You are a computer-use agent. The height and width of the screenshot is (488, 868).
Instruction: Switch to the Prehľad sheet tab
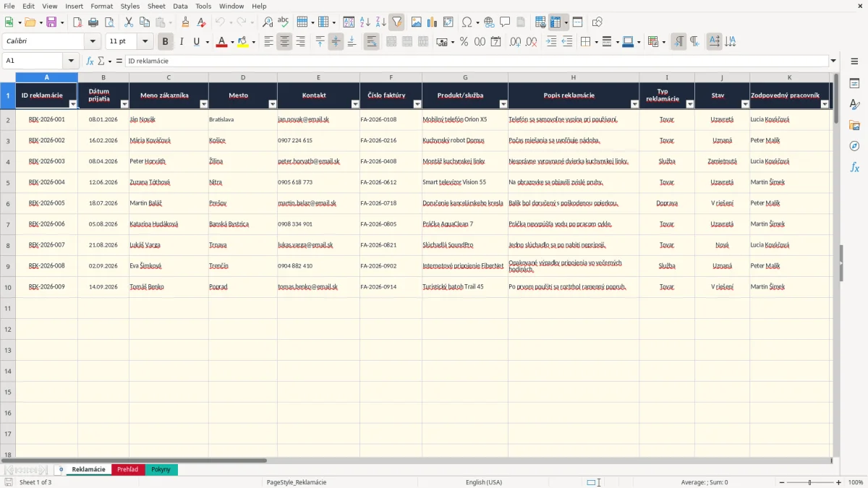click(128, 470)
